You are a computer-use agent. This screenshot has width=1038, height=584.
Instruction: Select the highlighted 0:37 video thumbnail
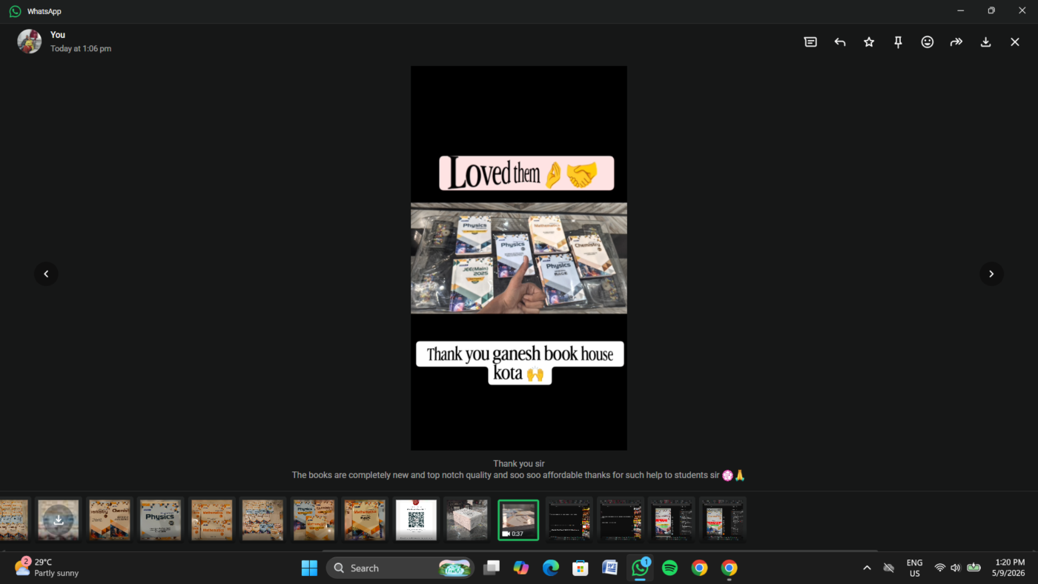518,520
